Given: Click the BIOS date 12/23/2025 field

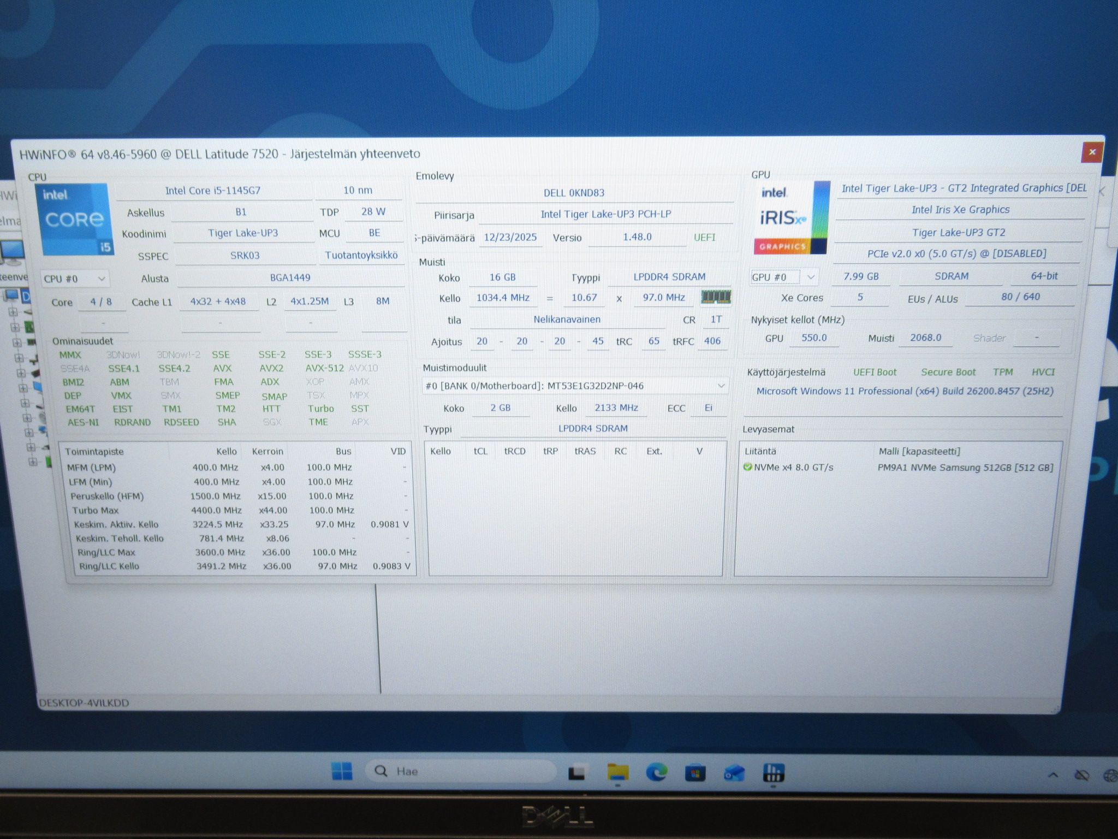Looking at the screenshot, I should [510, 238].
